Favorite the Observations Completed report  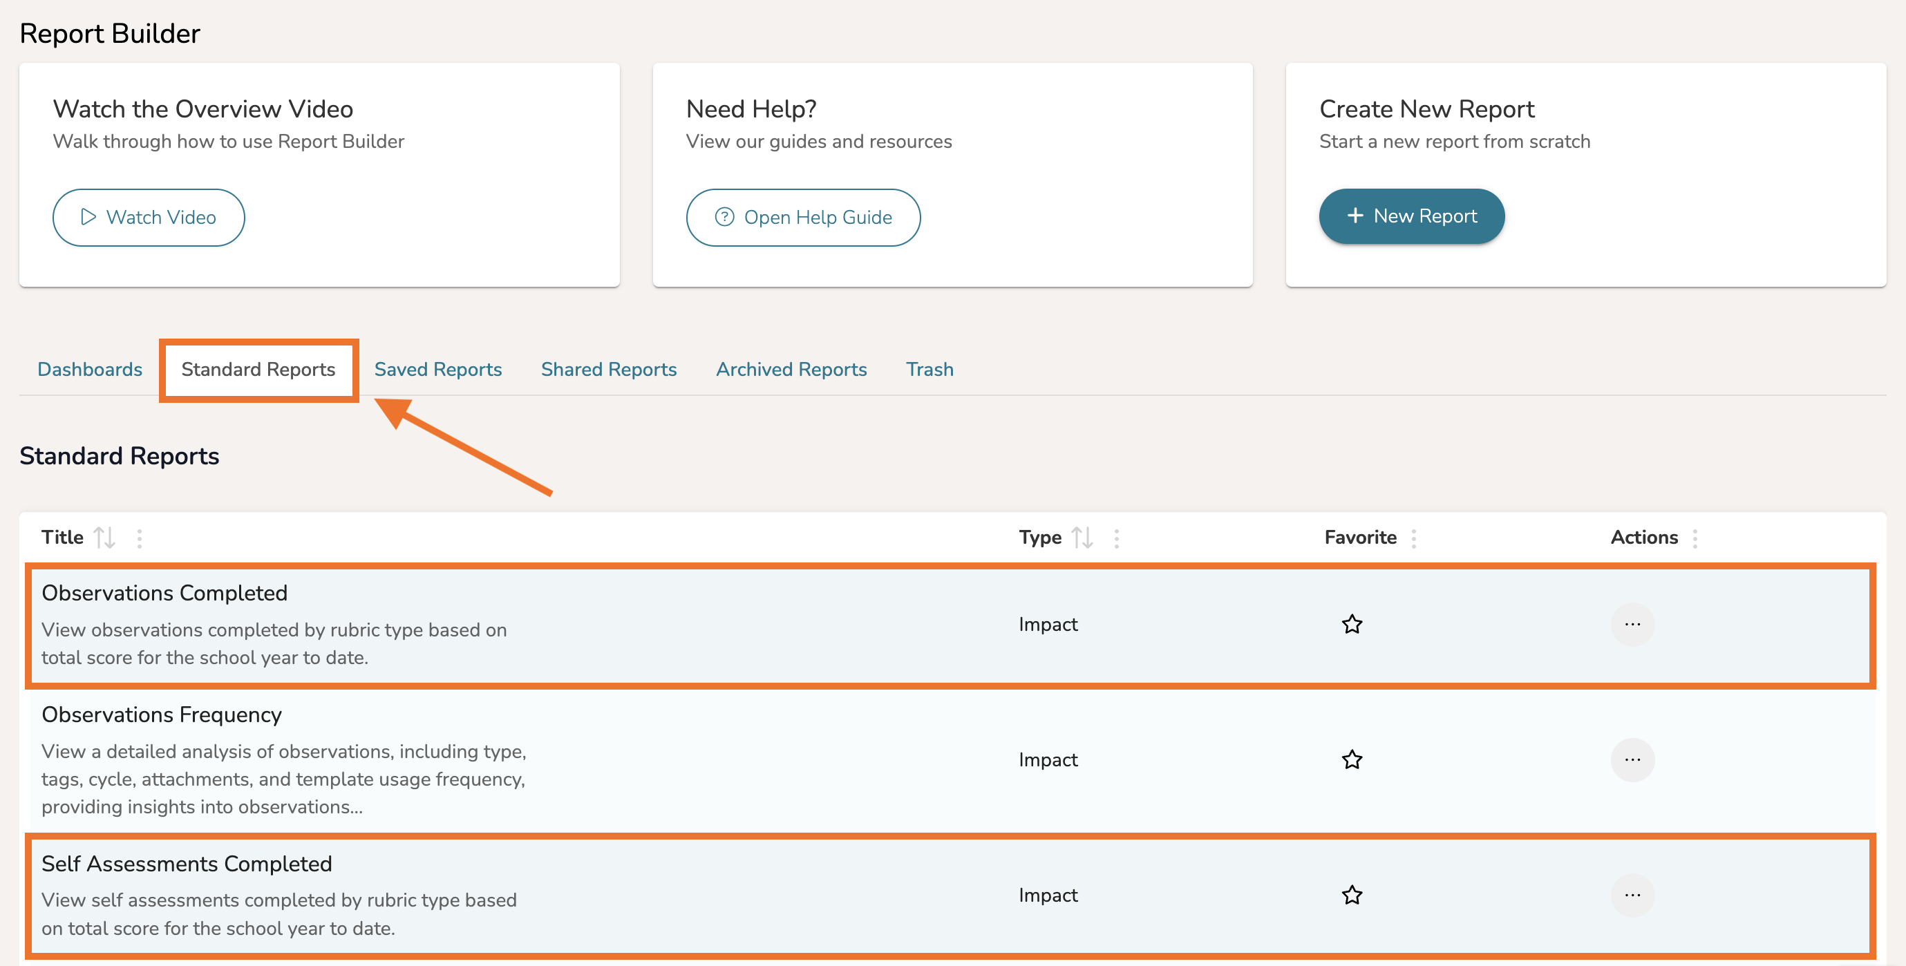(1352, 624)
